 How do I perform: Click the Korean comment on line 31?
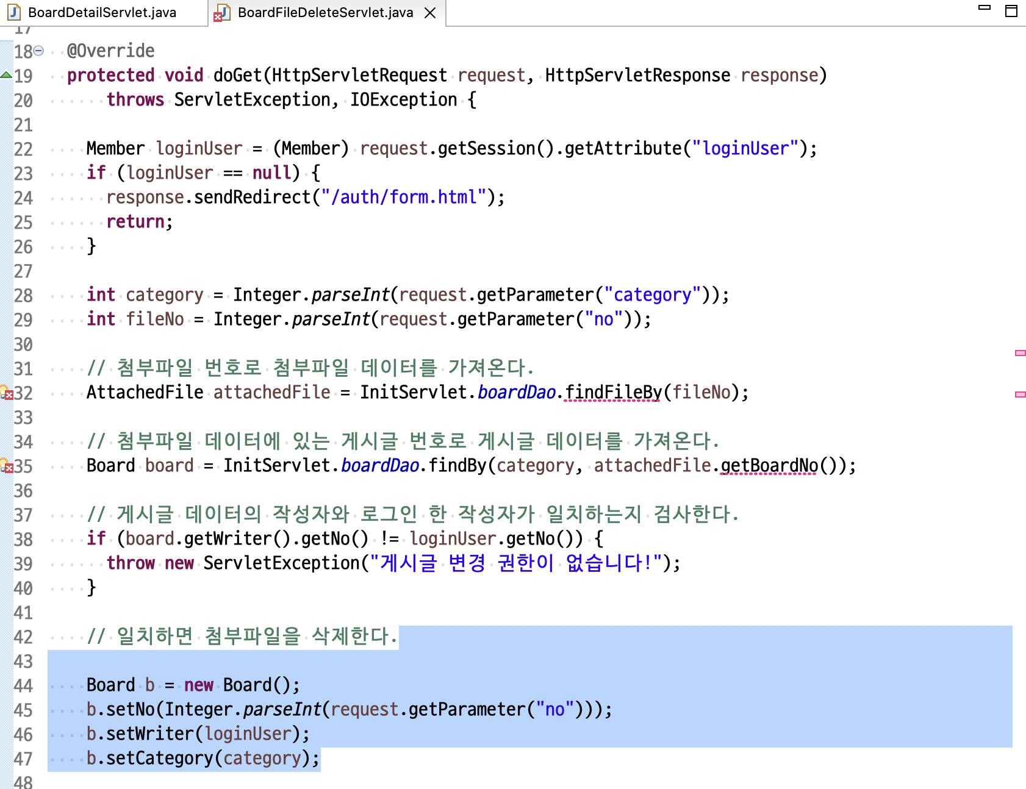coord(310,368)
